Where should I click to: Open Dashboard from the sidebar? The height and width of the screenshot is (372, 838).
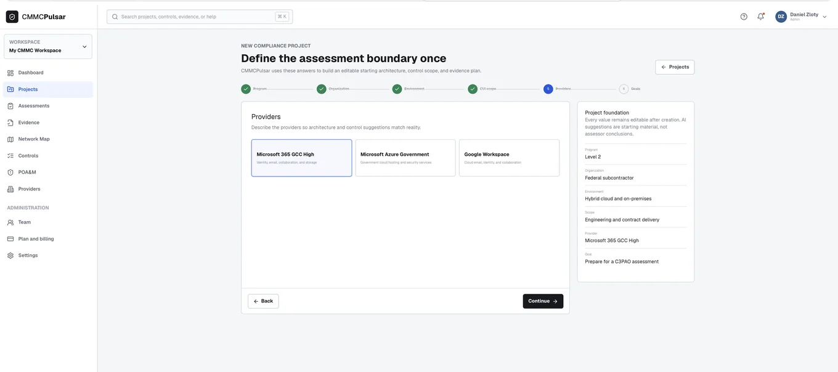tap(48, 73)
